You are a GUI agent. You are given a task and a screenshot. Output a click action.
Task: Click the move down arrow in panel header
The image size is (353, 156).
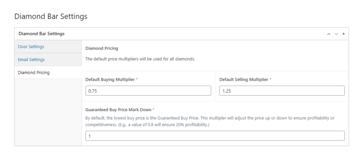pyautogui.click(x=336, y=34)
